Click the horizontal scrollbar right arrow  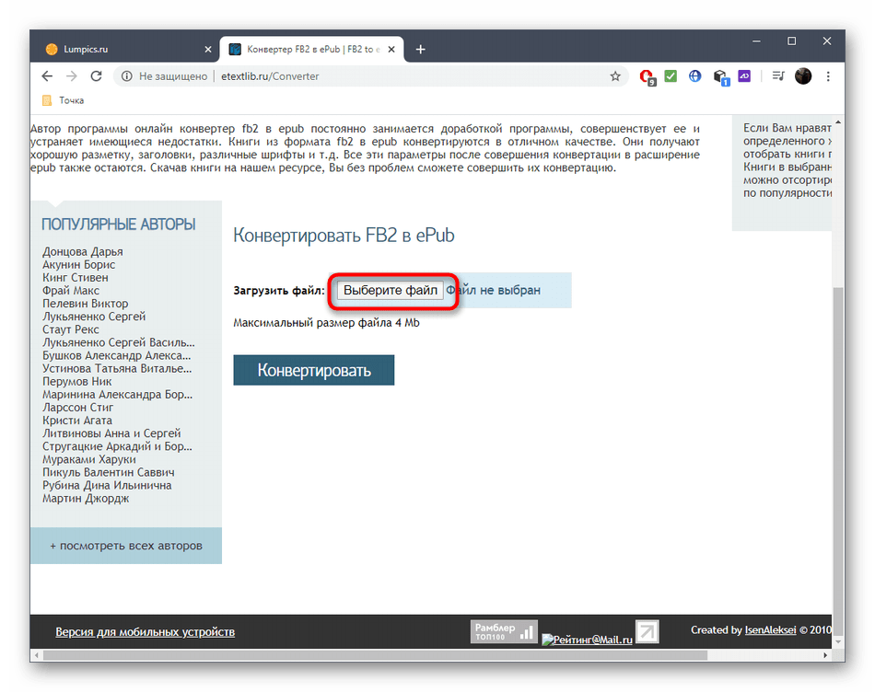pyautogui.click(x=825, y=655)
